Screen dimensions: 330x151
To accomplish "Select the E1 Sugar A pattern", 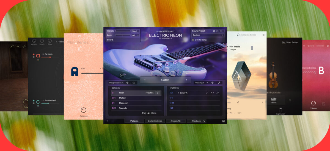I will pyautogui.click(x=195, y=93).
